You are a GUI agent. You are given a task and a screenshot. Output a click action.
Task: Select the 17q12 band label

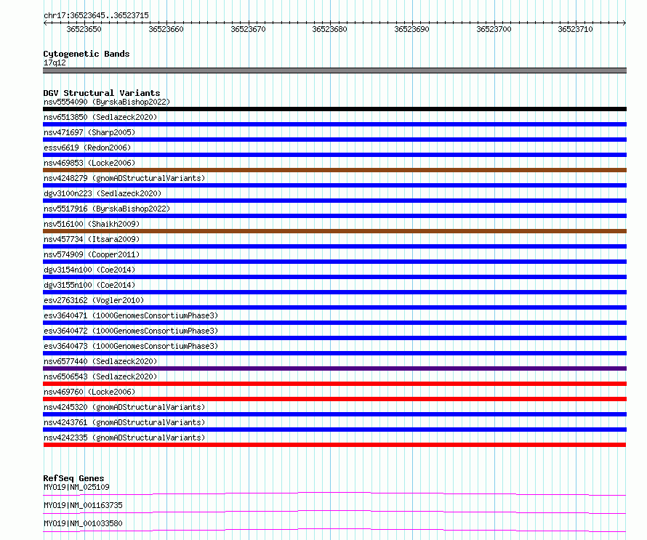pos(55,63)
